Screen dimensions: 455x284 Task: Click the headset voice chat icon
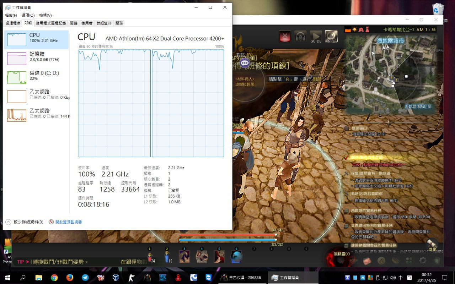tap(300, 36)
